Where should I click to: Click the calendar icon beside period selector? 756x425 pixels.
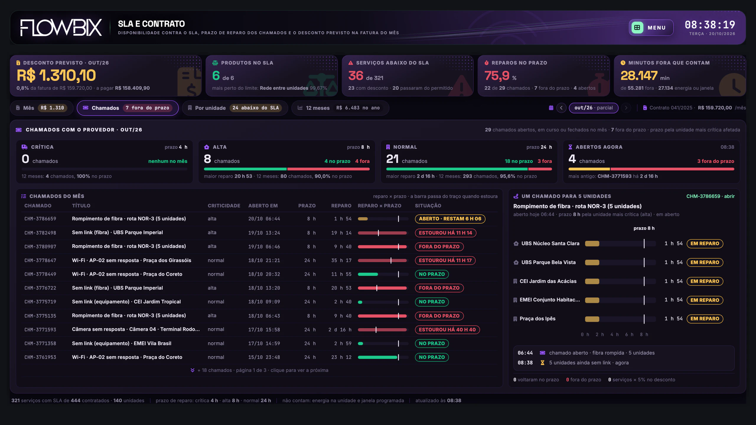click(551, 108)
